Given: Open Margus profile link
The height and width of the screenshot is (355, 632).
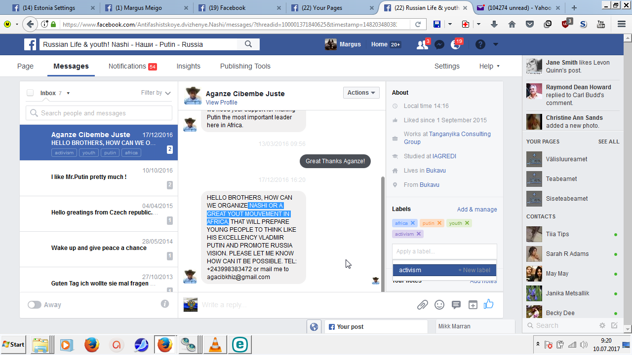Looking at the screenshot, I should tap(343, 44).
